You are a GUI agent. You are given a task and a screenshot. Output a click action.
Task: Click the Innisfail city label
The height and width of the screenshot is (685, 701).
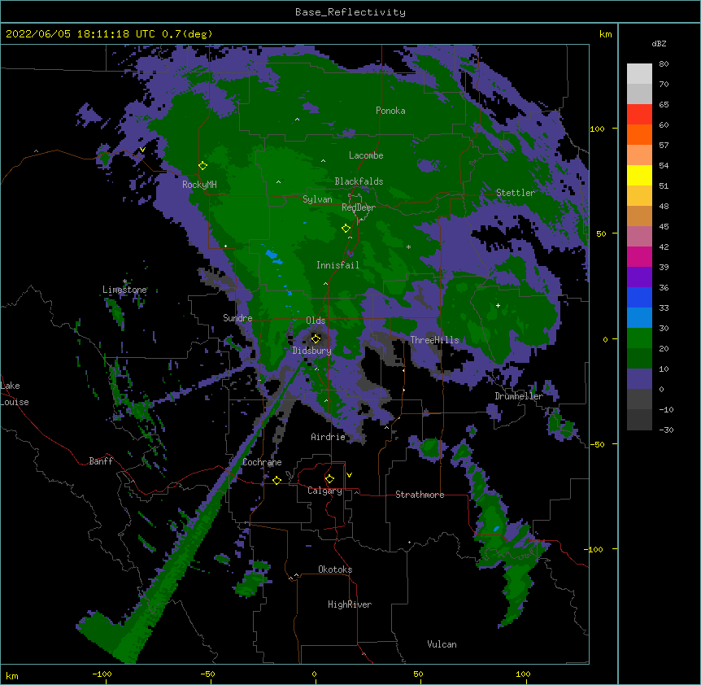[x=337, y=265]
